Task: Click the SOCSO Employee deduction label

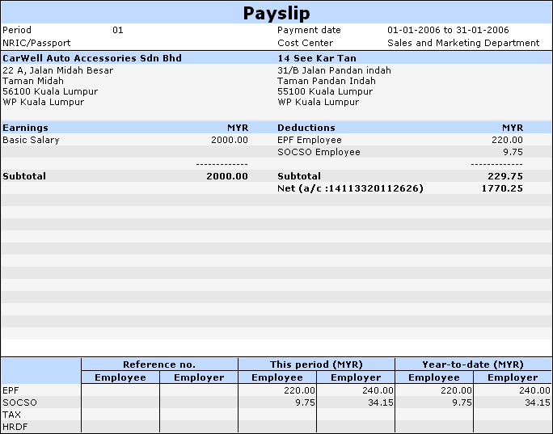Action: pos(319,152)
